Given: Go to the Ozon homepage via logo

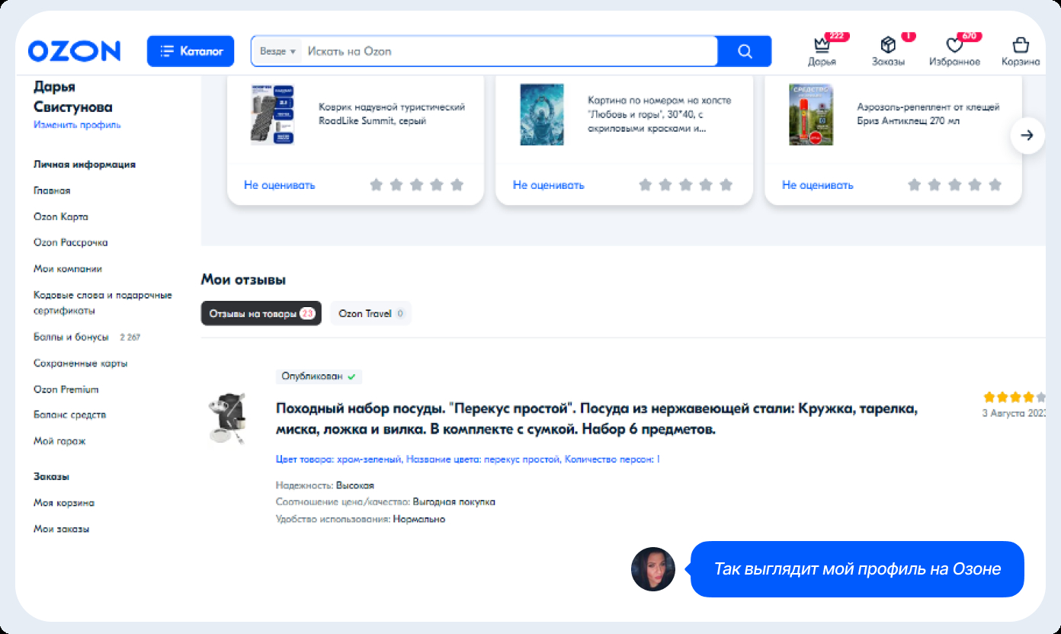Looking at the screenshot, I should pos(74,51).
